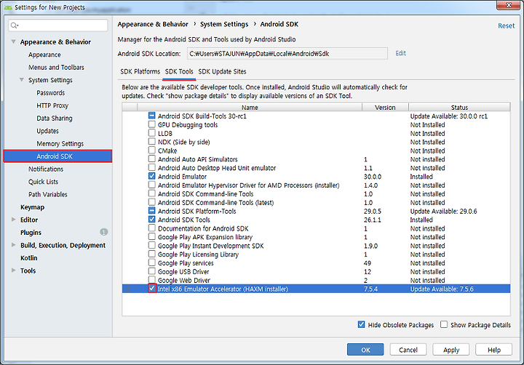Enable the LLDB checkbox
Screen dimensions: 524x365
tap(151, 133)
